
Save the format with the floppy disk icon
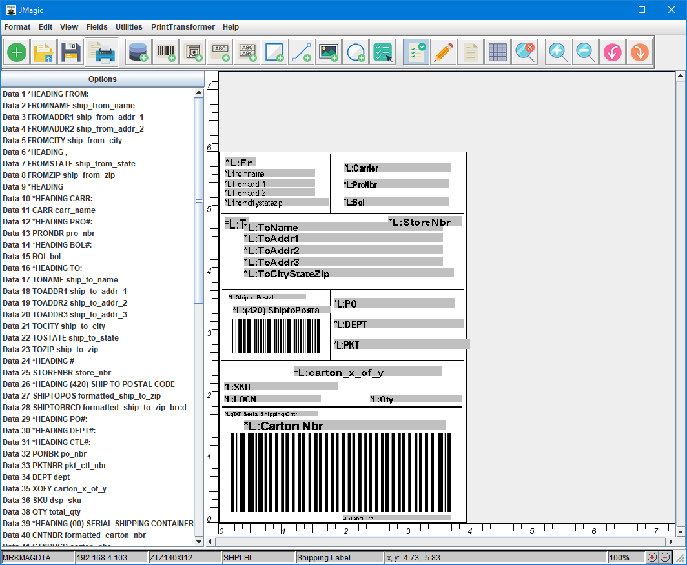[x=70, y=52]
